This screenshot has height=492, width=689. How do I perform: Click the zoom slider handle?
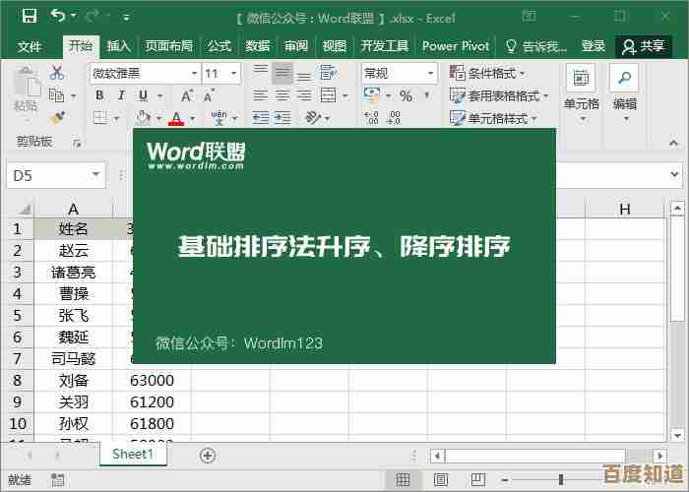click(x=561, y=480)
